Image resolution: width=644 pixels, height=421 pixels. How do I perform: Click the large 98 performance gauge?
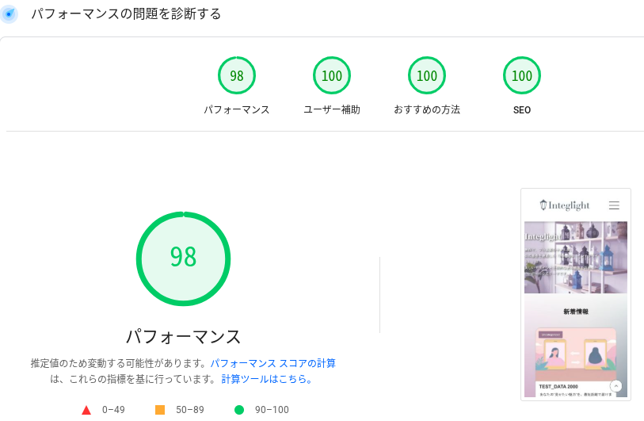pyautogui.click(x=183, y=258)
